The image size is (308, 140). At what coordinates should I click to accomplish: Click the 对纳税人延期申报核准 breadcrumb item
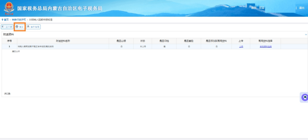[x=40, y=20]
